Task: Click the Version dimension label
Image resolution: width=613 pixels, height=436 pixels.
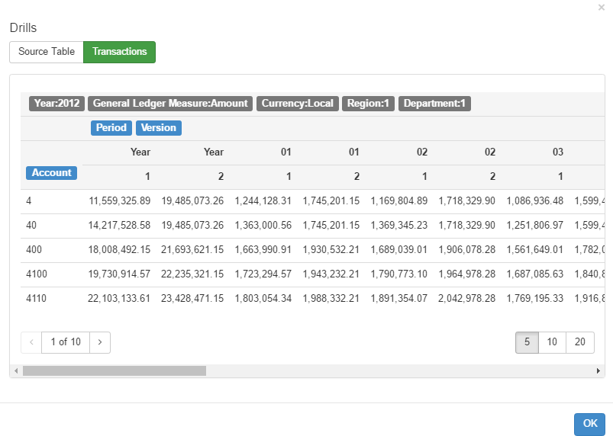Action: pos(159,128)
